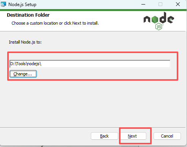Screen dimensions: 187x147
Task: Click the Next button
Action: 133,136
